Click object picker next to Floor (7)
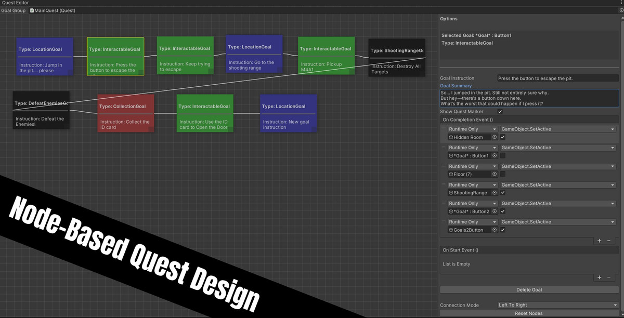The height and width of the screenshot is (318, 624). click(x=495, y=174)
